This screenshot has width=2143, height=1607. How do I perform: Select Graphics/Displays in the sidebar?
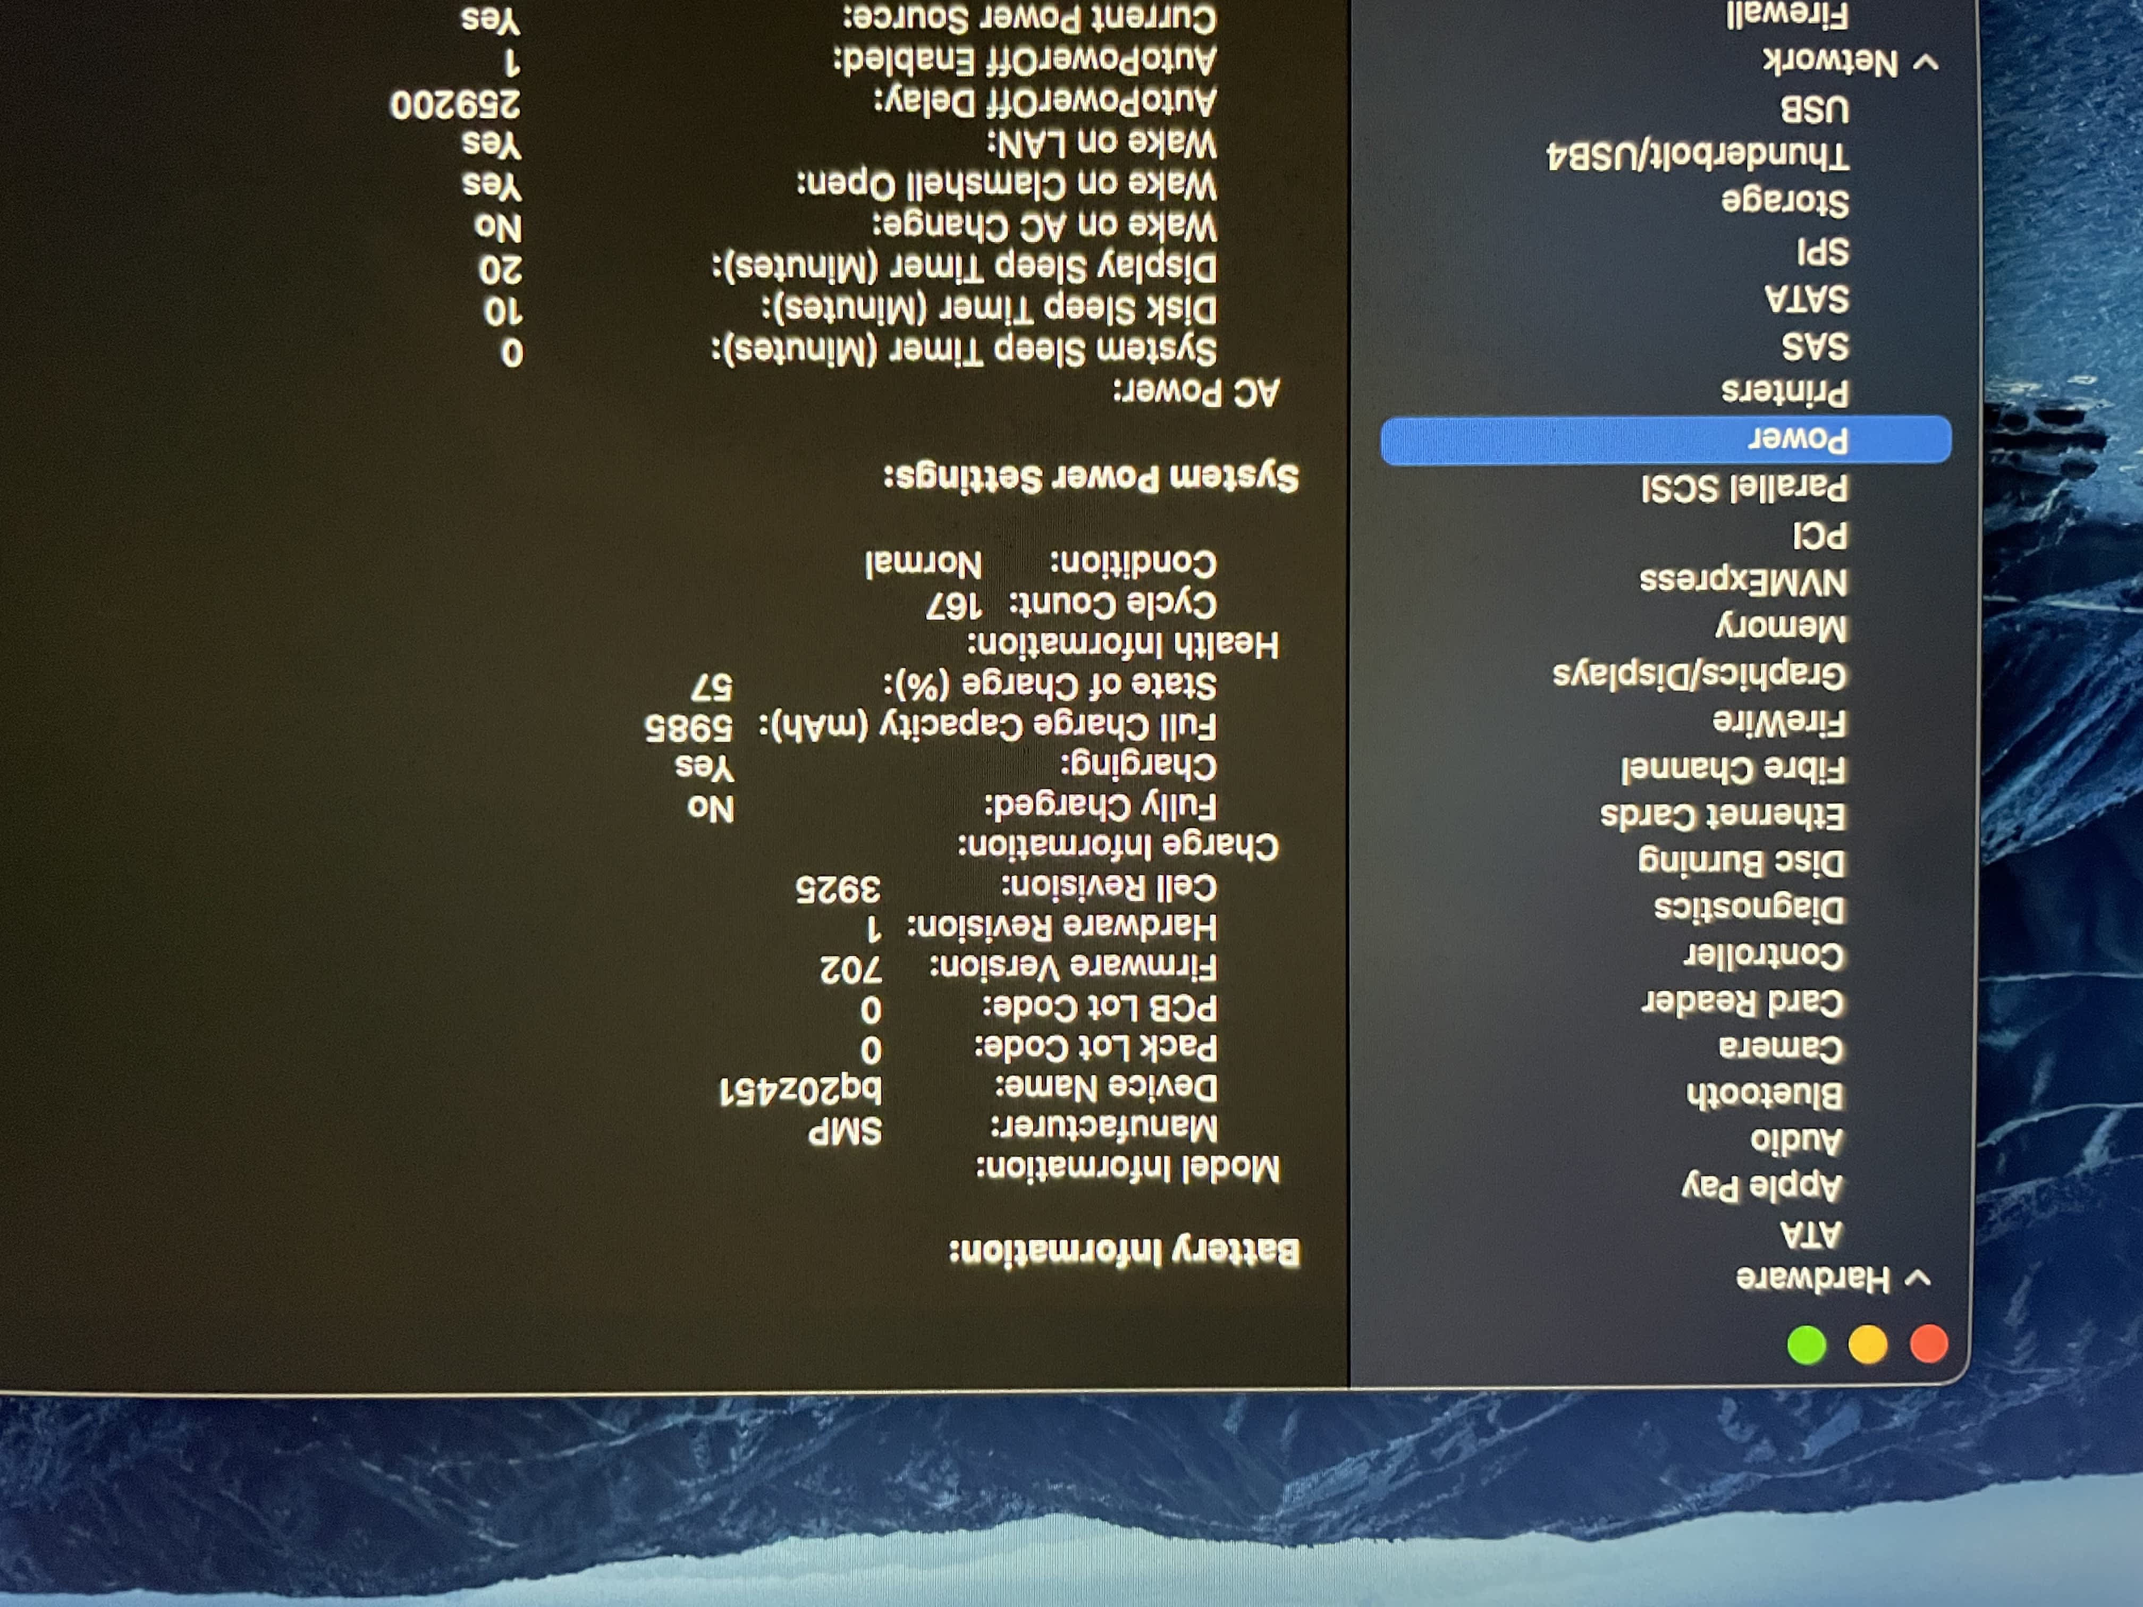[x=1700, y=674]
